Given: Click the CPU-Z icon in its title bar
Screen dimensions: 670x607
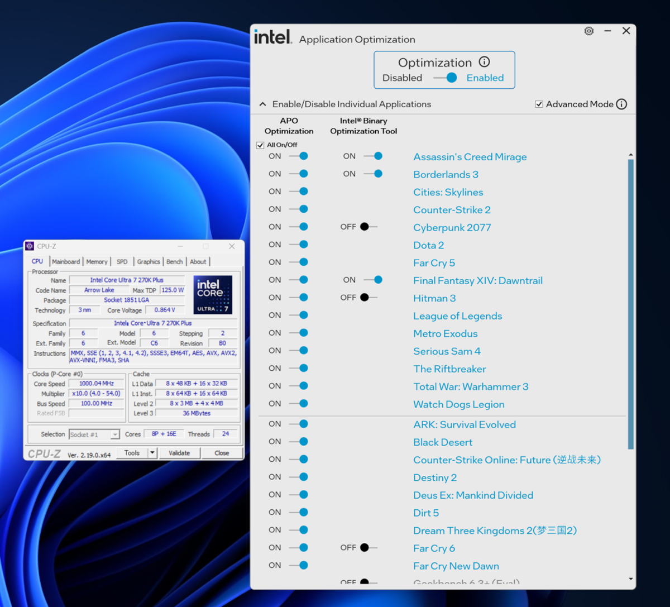Looking at the screenshot, I should [31, 246].
